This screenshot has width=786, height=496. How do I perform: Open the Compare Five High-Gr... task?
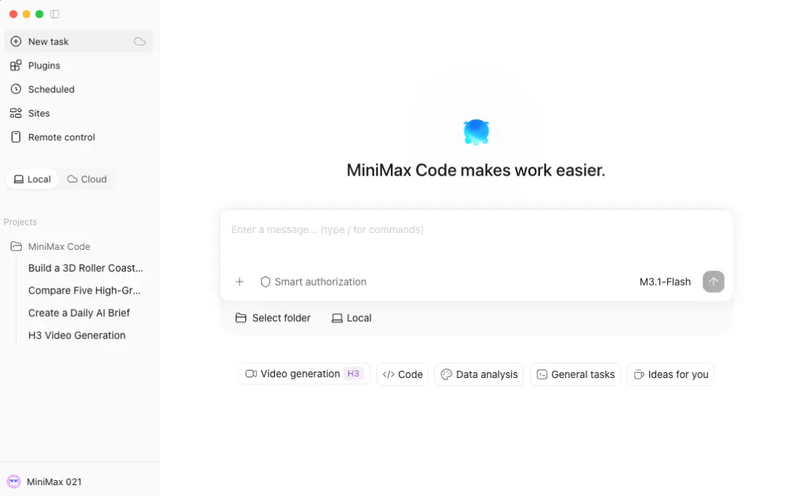[84, 291]
